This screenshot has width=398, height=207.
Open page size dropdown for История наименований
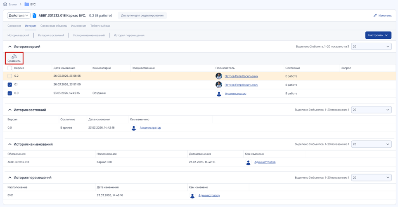371,144
